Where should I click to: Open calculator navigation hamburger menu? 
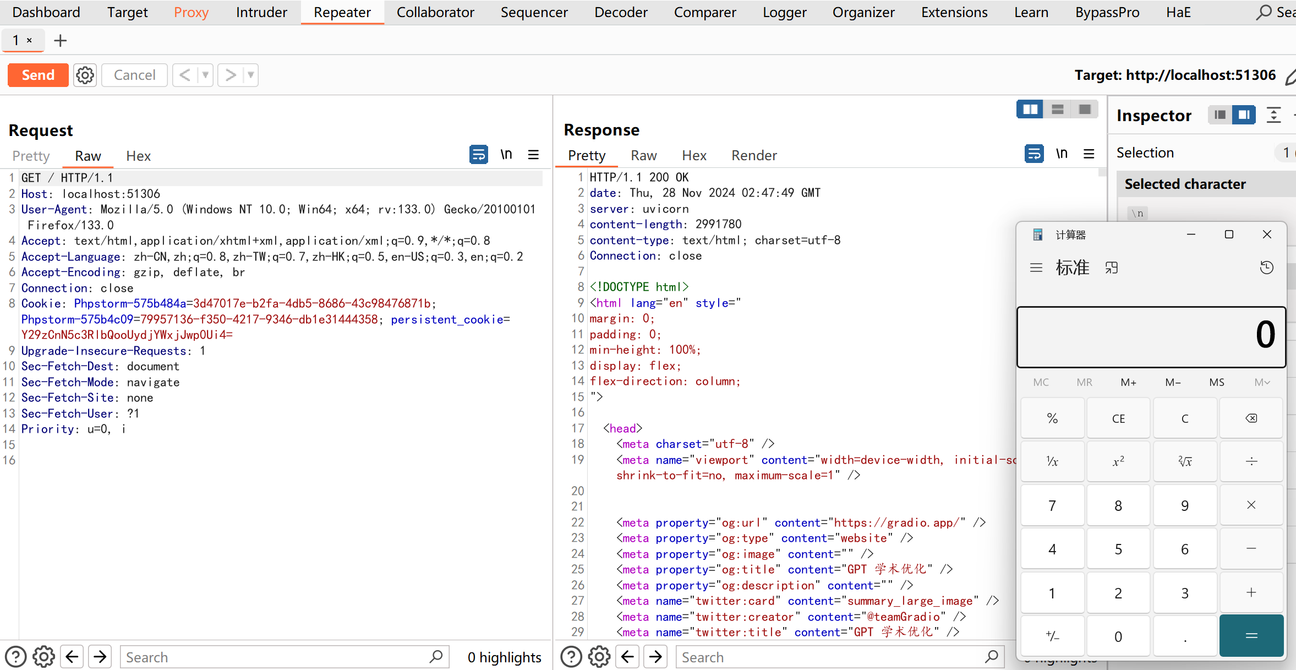(x=1036, y=268)
